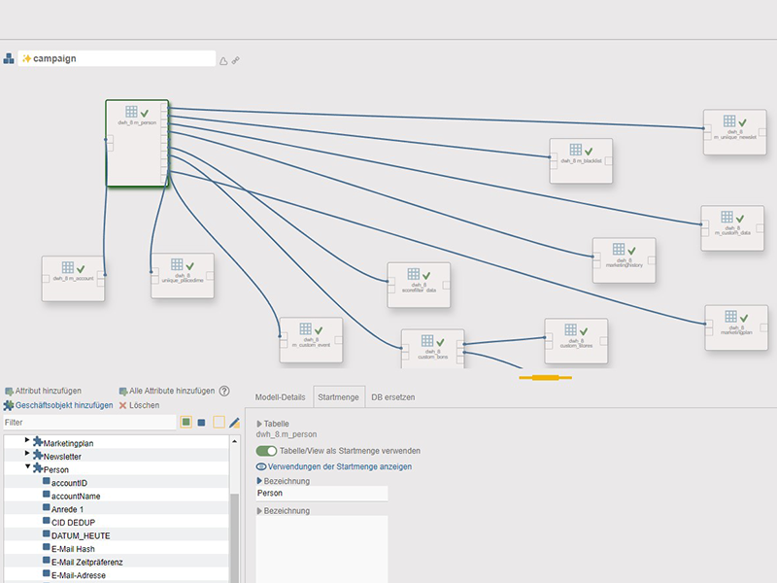Expand the Newsletter tree node
The width and height of the screenshot is (777, 583).
27,453
